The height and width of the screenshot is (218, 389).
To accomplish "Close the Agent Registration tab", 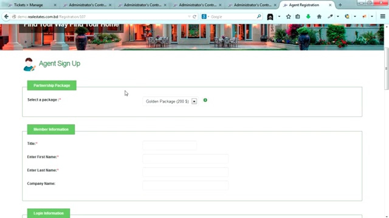I will [330, 5].
